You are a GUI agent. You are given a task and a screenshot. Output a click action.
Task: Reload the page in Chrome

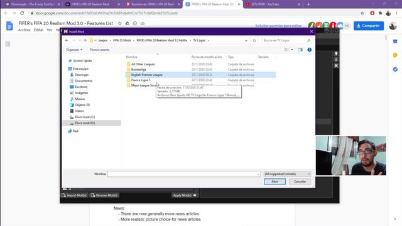[x=22, y=13]
